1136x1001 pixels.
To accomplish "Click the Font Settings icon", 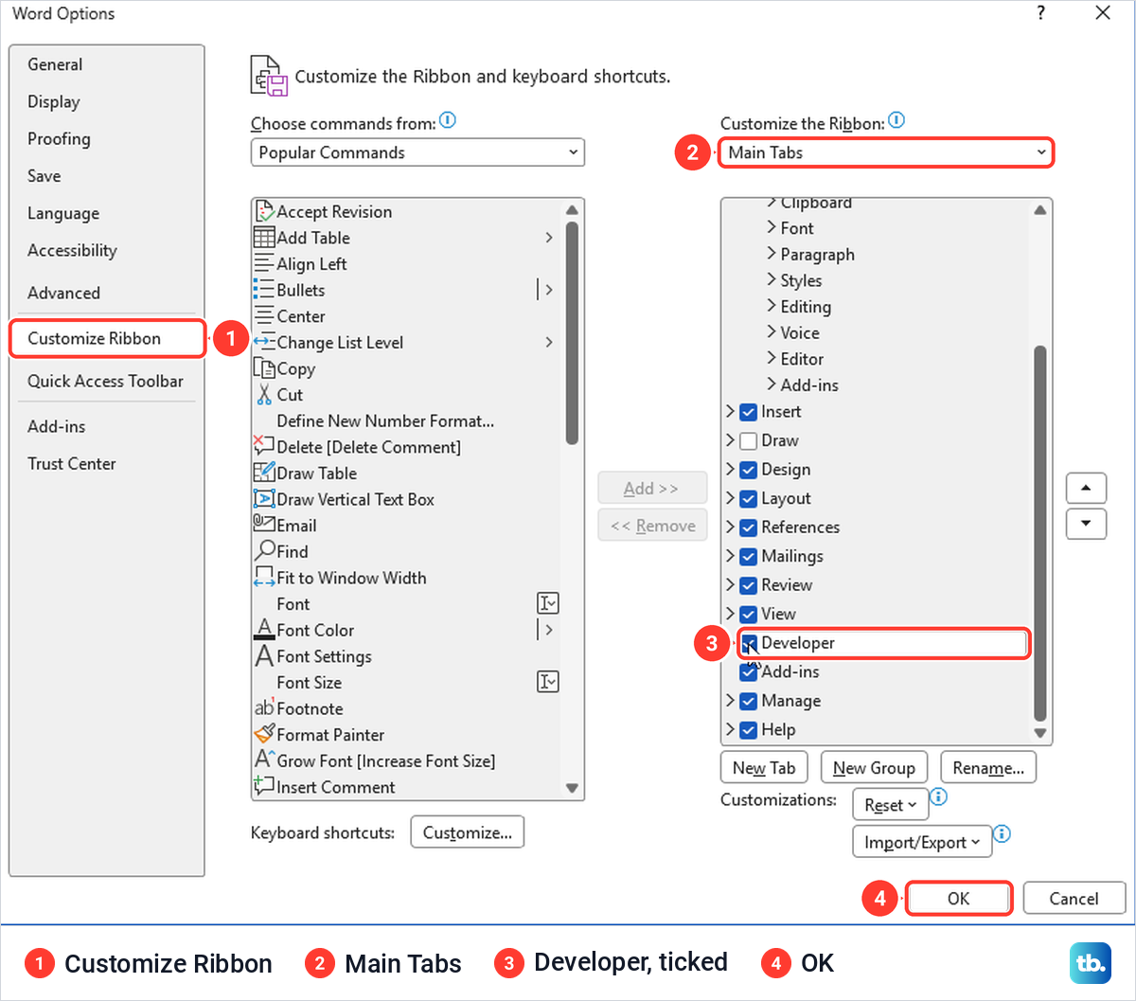I will click(x=264, y=656).
